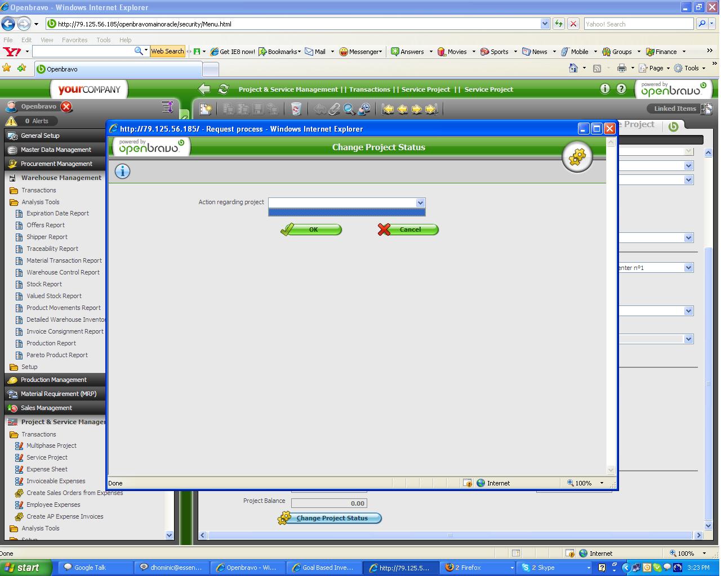Open the Linked Items button
The height and width of the screenshot is (576, 721).
(680, 109)
